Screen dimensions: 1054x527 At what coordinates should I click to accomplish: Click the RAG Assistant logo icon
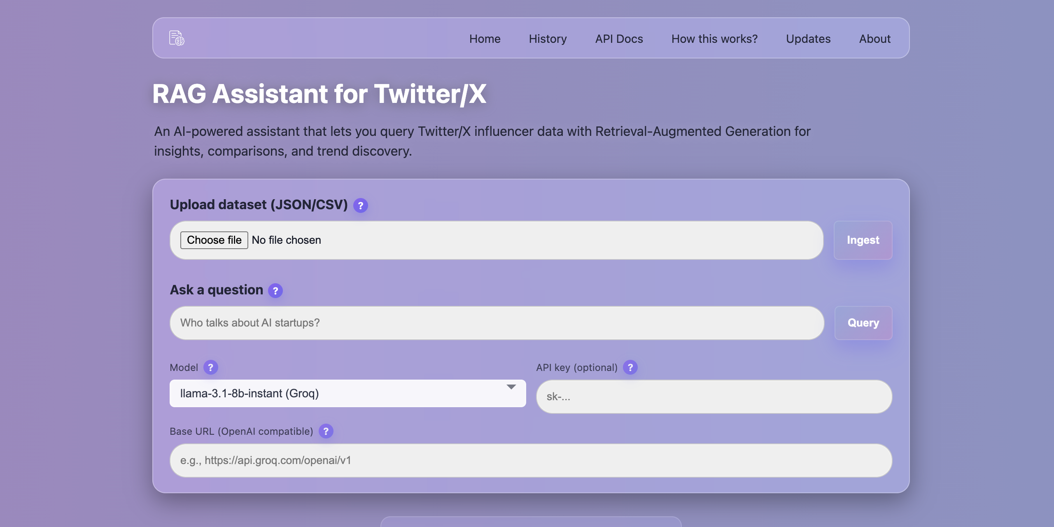[x=177, y=38]
